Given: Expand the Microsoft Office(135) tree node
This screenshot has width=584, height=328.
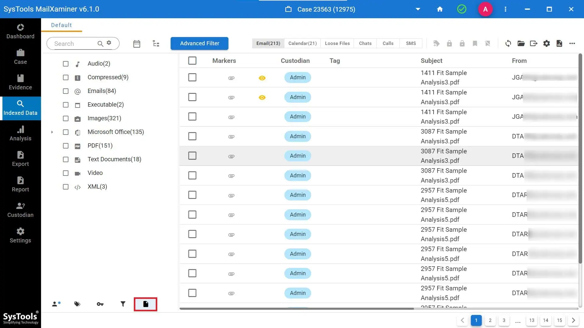Looking at the screenshot, I should point(52,132).
